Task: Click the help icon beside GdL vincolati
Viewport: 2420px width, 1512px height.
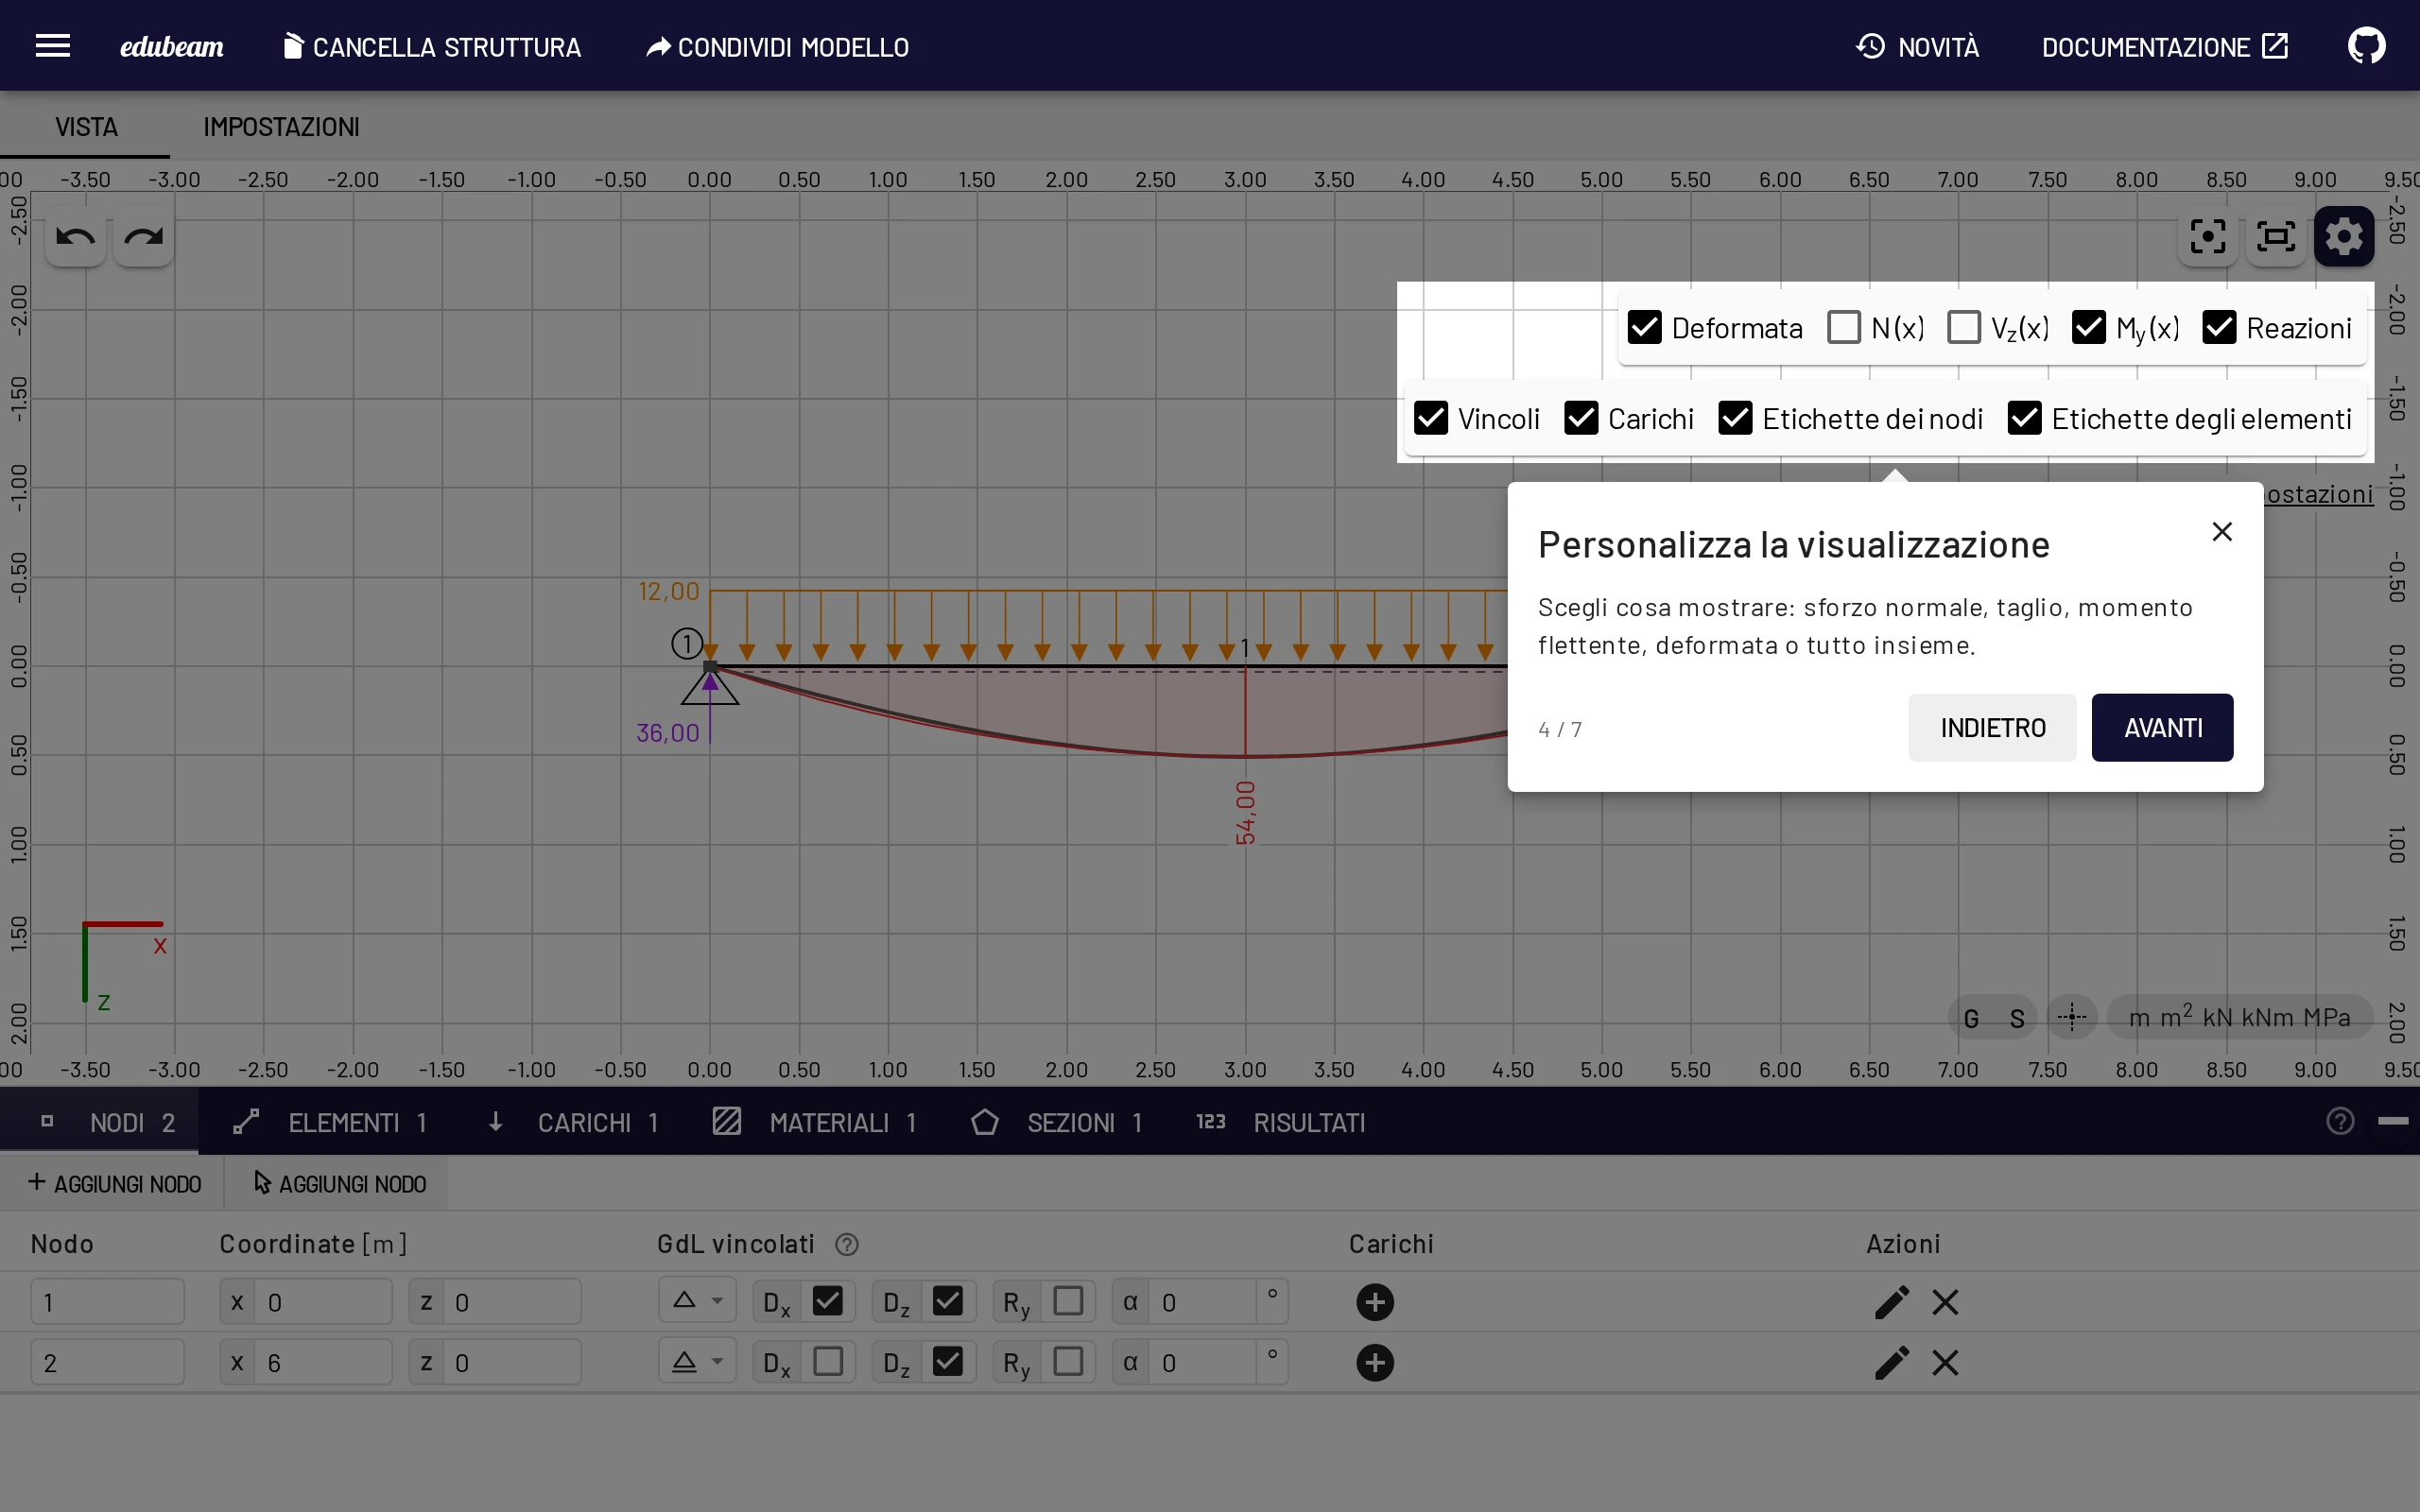Action: point(847,1244)
